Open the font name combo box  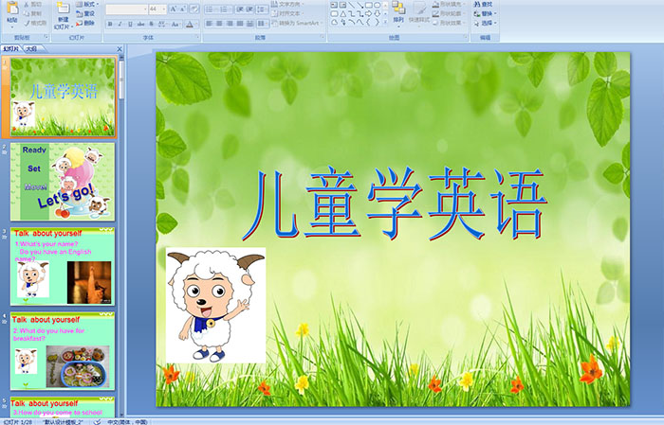[x=126, y=9]
